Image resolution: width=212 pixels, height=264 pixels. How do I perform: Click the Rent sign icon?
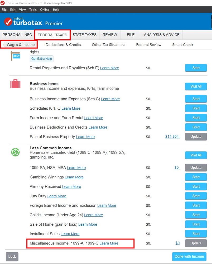[15, 56]
